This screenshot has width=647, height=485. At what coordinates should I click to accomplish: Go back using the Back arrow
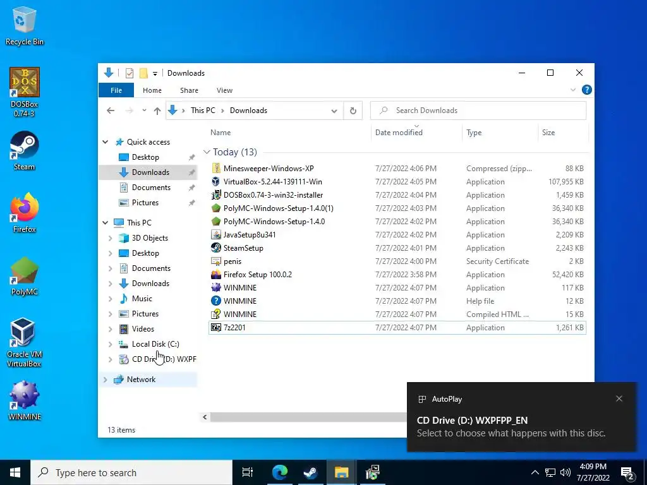pyautogui.click(x=110, y=111)
